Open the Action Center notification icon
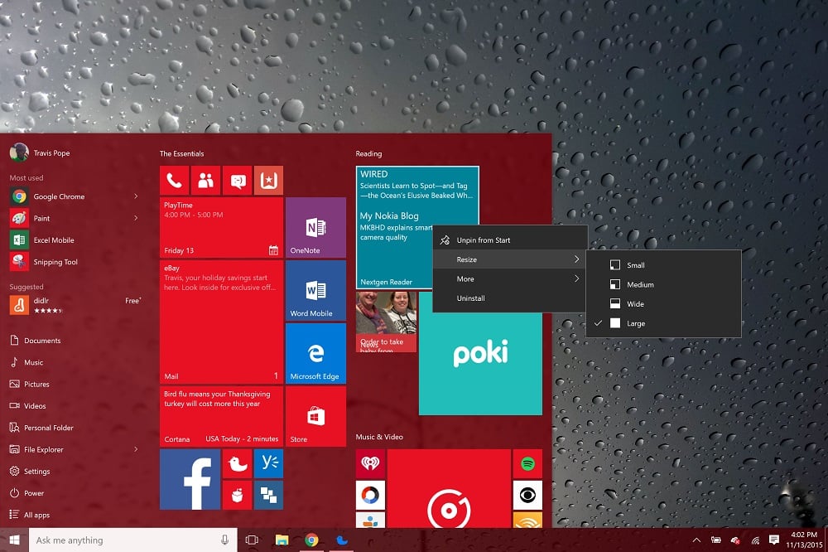 pos(774,540)
